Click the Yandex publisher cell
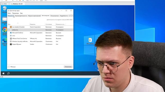 click(32, 44)
